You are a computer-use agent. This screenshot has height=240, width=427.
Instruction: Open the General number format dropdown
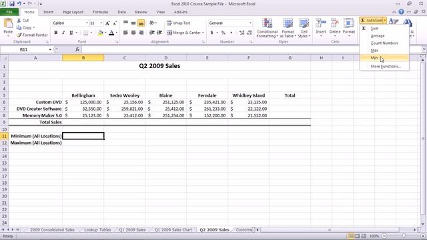coord(250,23)
